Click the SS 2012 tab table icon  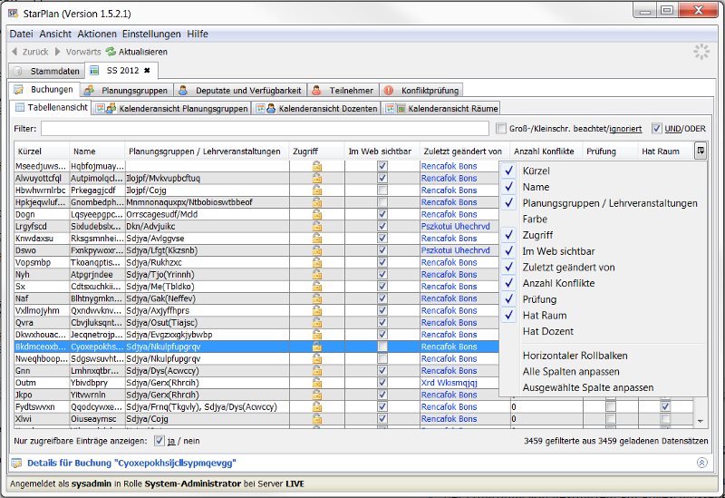(x=94, y=71)
